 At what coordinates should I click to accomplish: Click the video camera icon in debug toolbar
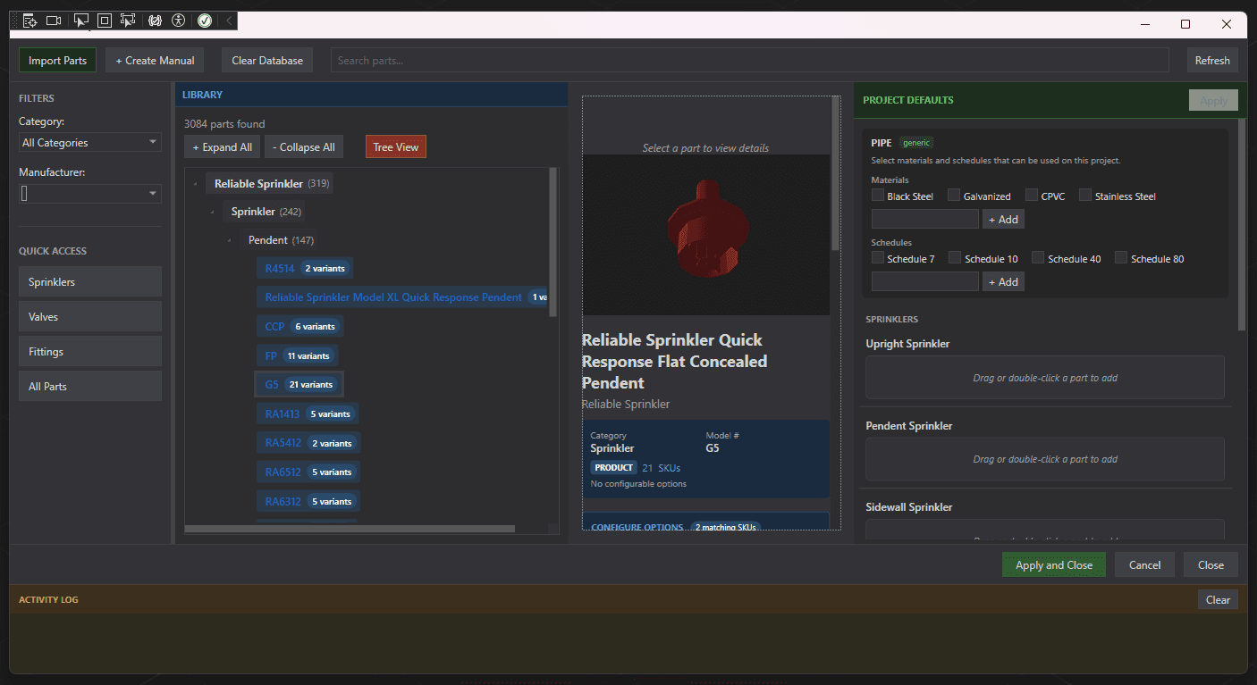[x=54, y=21]
